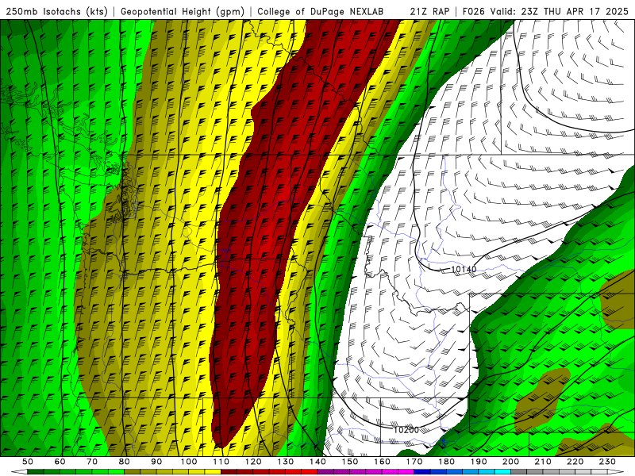This screenshot has width=635, height=476.
Task: Pick the bright yellow swatch left of 110
Action: 213,472
